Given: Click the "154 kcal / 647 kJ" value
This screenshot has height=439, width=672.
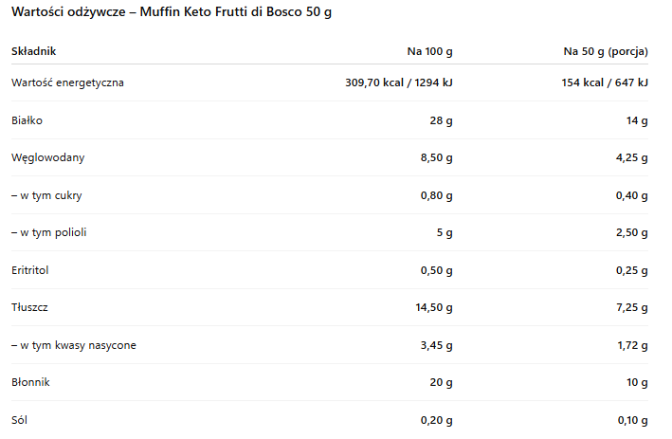Looking at the screenshot, I should (605, 82).
